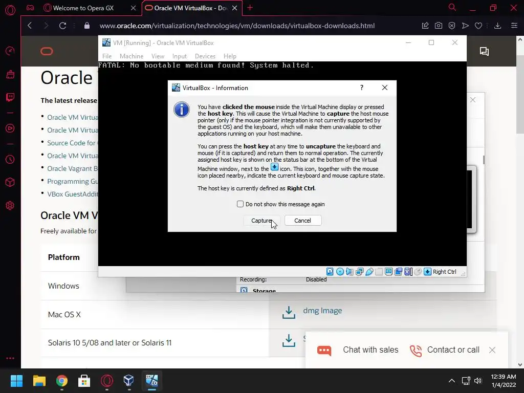Image resolution: width=524 pixels, height=393 pixels.
Task: Take a snapshot with the camera icon
Action: point(439,26)
